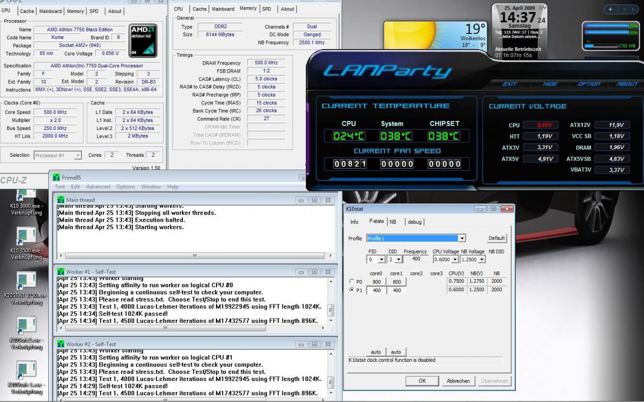
Task: Open the About tab in right CPU-Z window
Action: pyautogui.click(x=288, y=9)
